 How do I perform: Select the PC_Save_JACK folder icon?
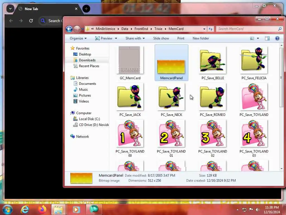[x=130, y=97]
